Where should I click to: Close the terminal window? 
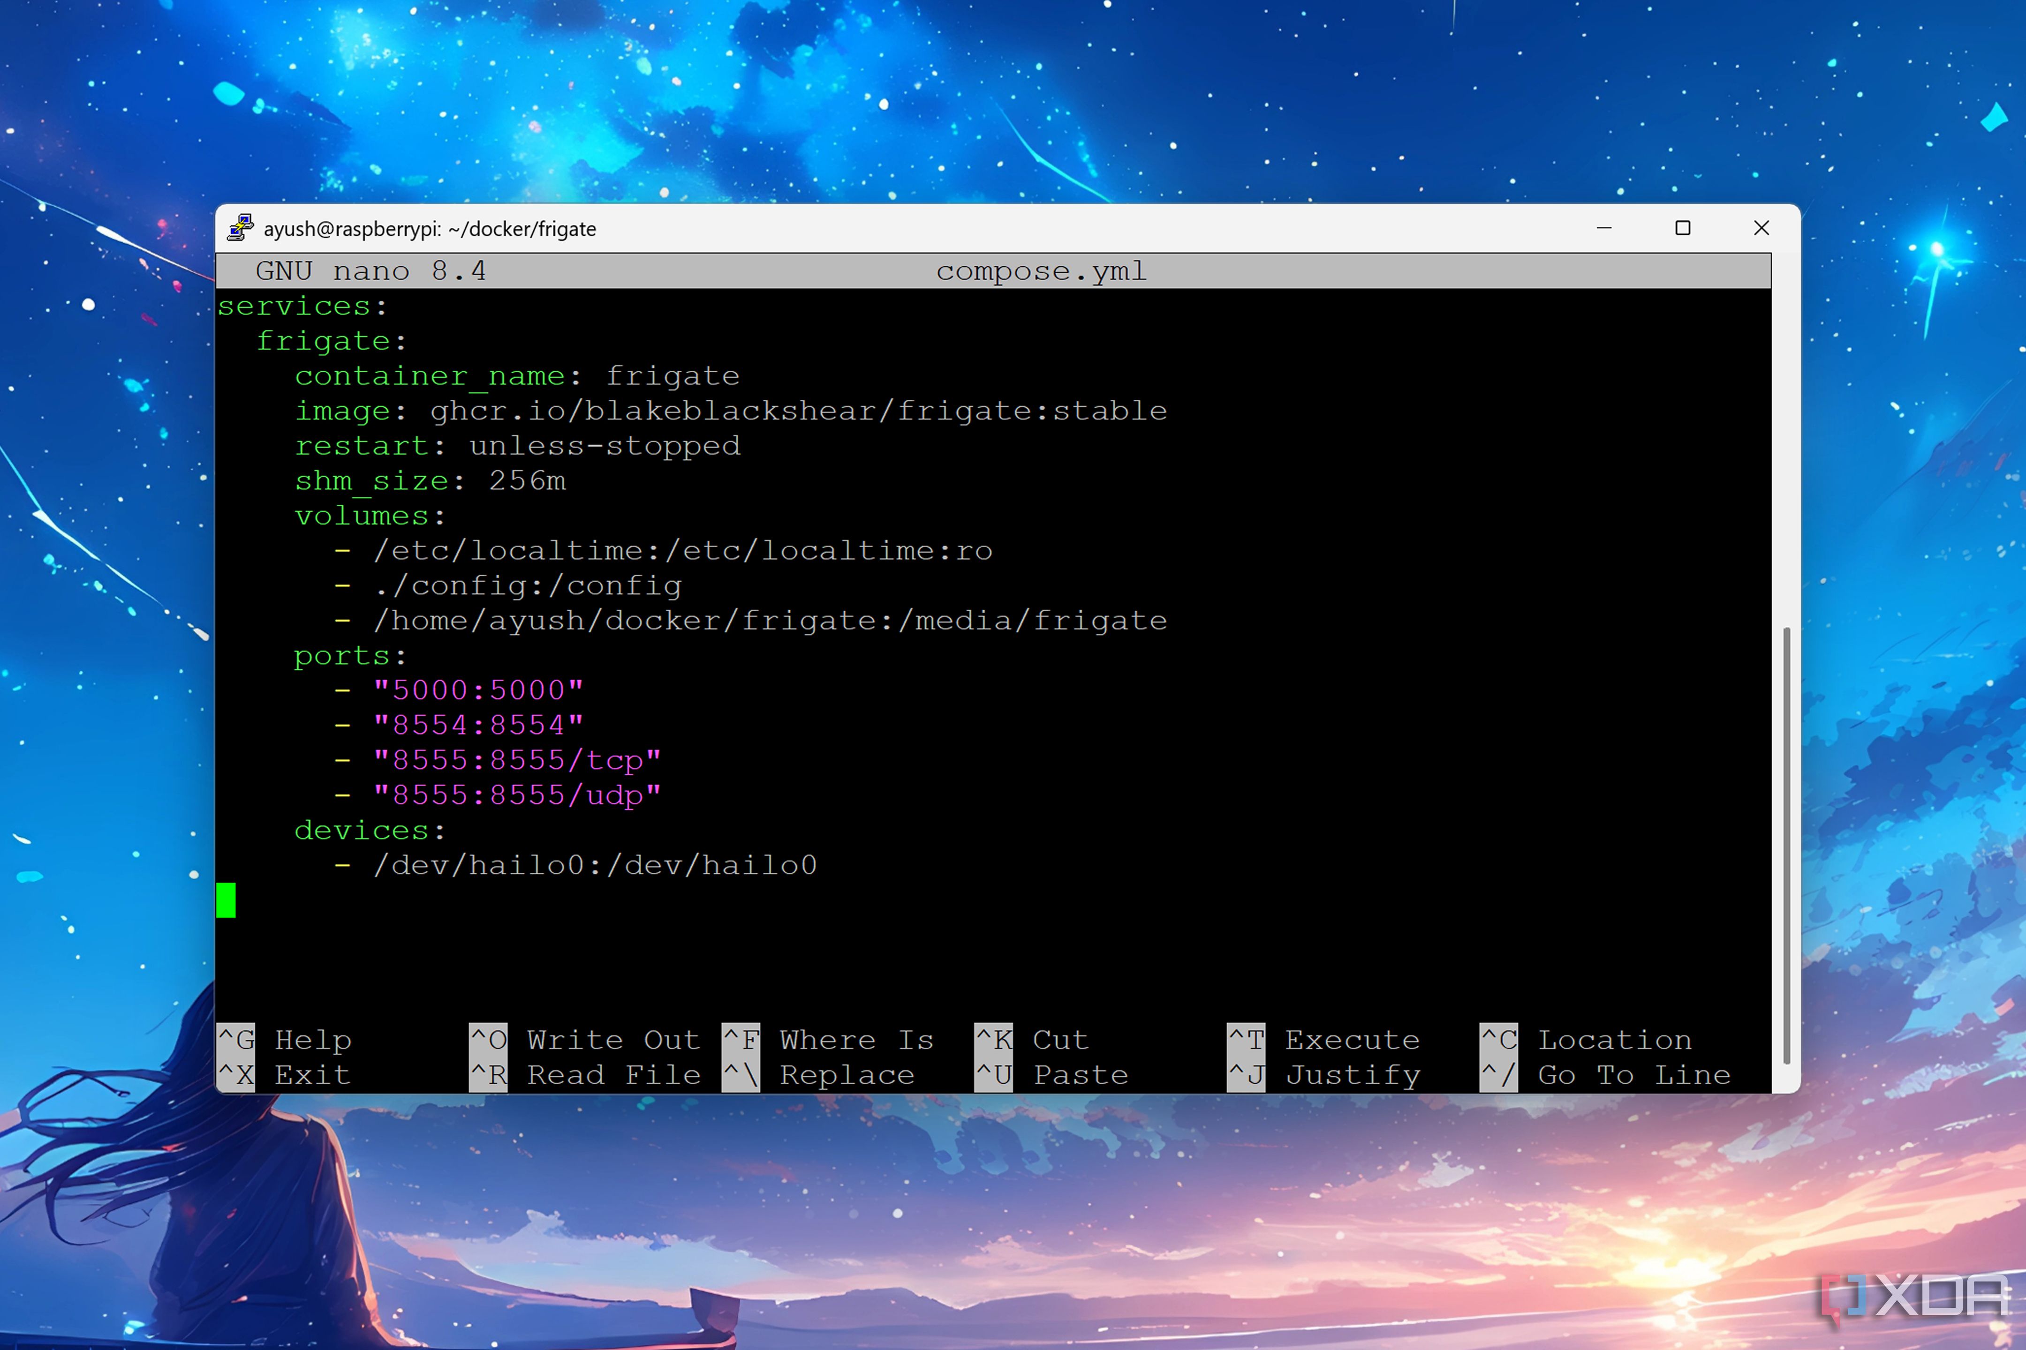[x=1761, y=228]
